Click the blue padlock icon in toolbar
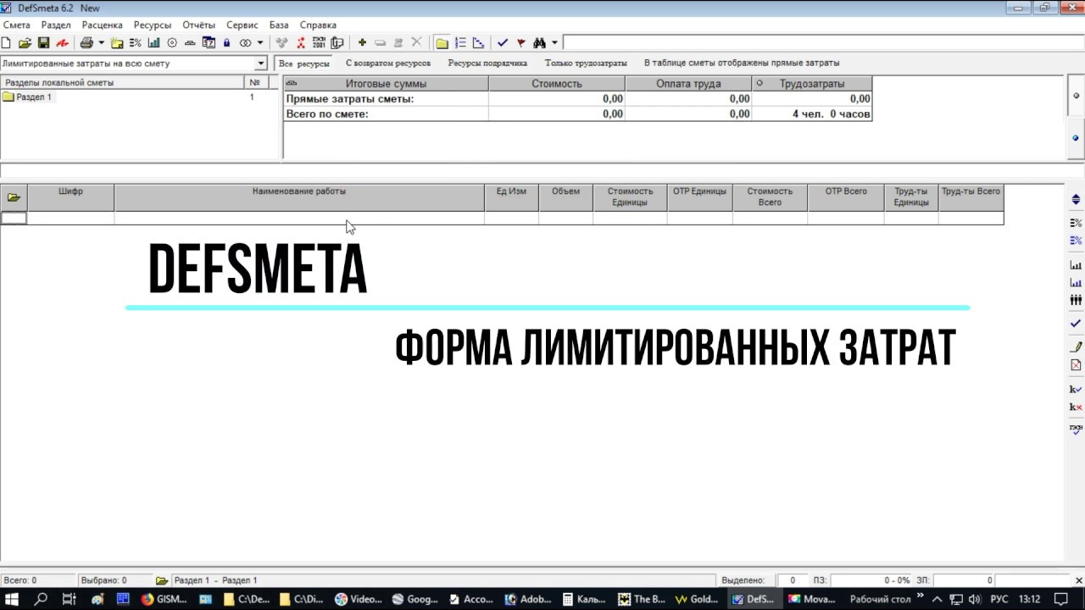1085x610 pixels. pos(227,42)
